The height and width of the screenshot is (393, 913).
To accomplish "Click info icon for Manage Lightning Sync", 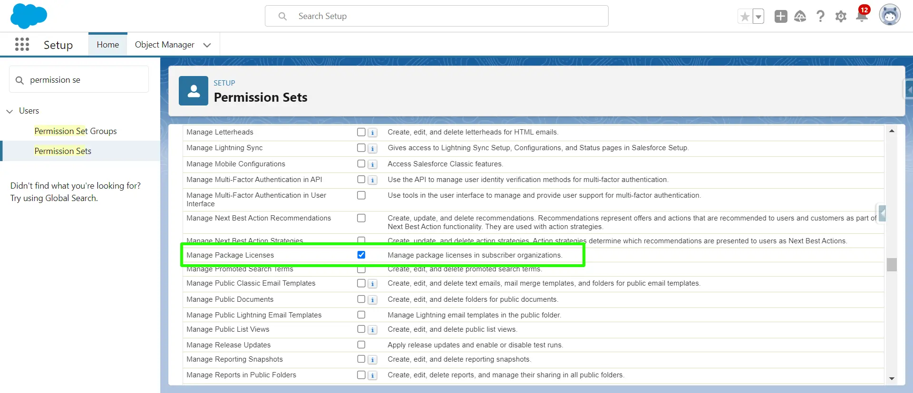I will [372, 148].
